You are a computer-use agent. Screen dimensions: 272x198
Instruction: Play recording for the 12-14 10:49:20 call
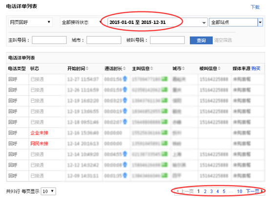pyautogui.click(x=125, y=154)
